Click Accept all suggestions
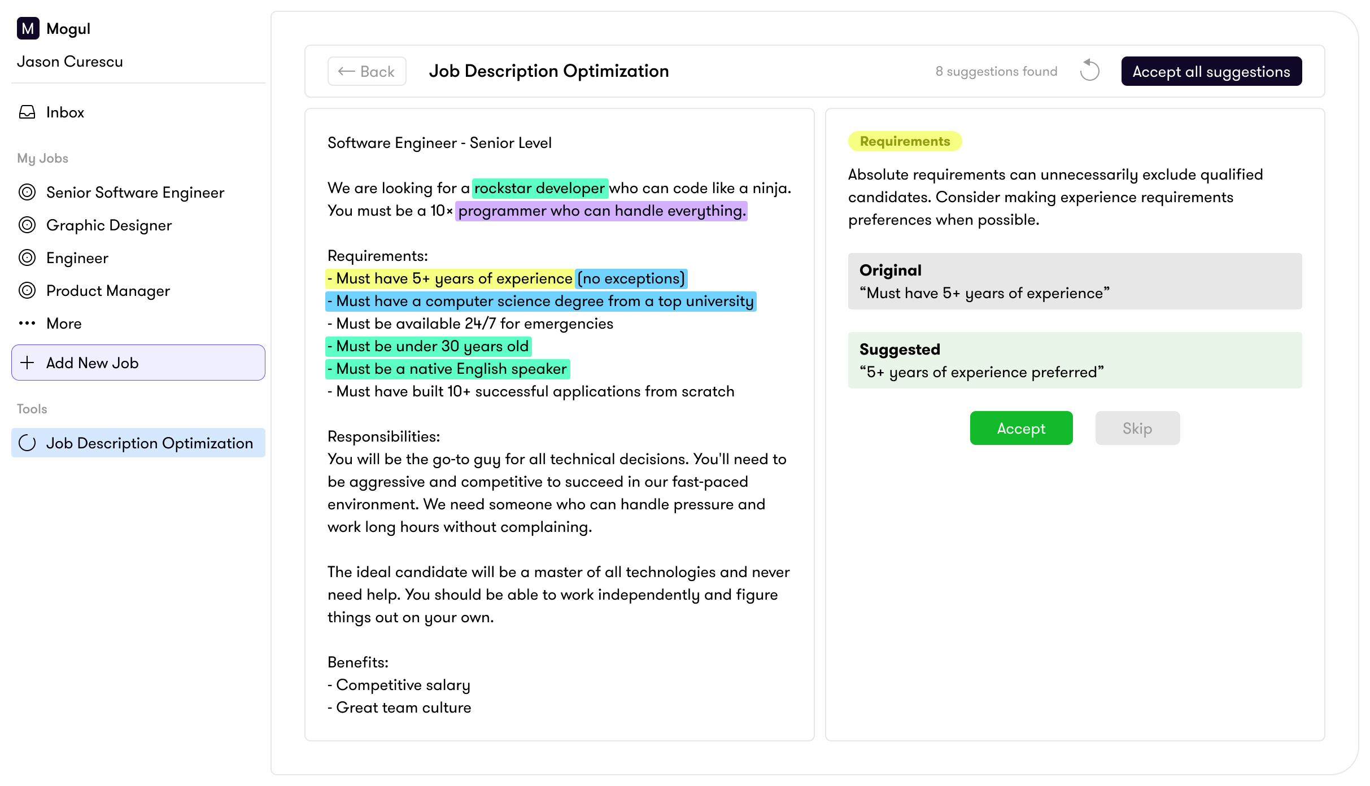 (x=1211, y=71)
